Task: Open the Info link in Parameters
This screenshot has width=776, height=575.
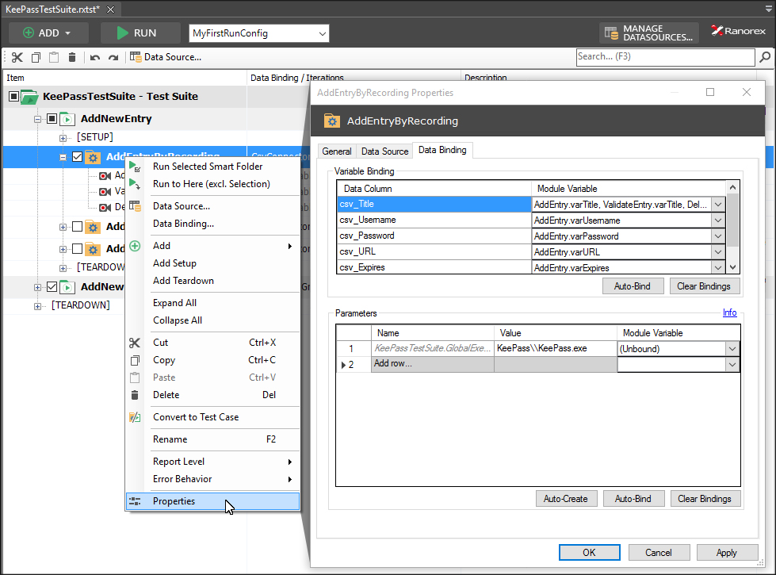Action: [x=729, y=312]
